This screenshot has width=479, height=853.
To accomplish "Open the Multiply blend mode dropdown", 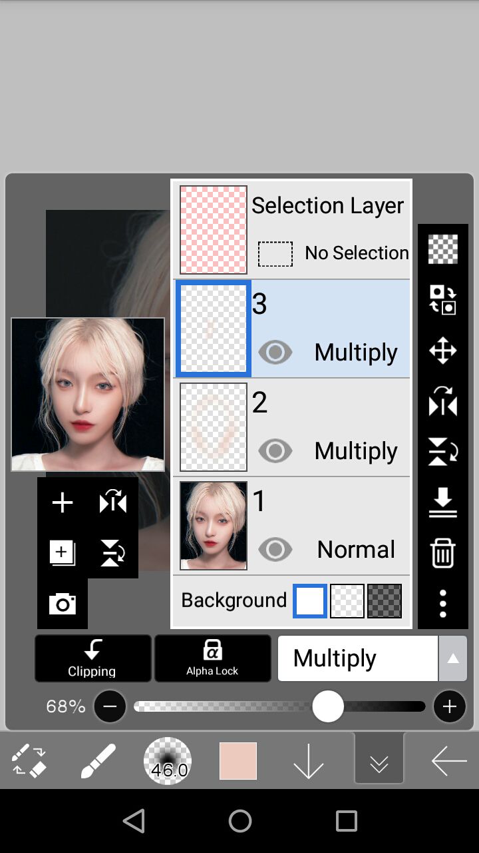I will click(x=372, y=658).
